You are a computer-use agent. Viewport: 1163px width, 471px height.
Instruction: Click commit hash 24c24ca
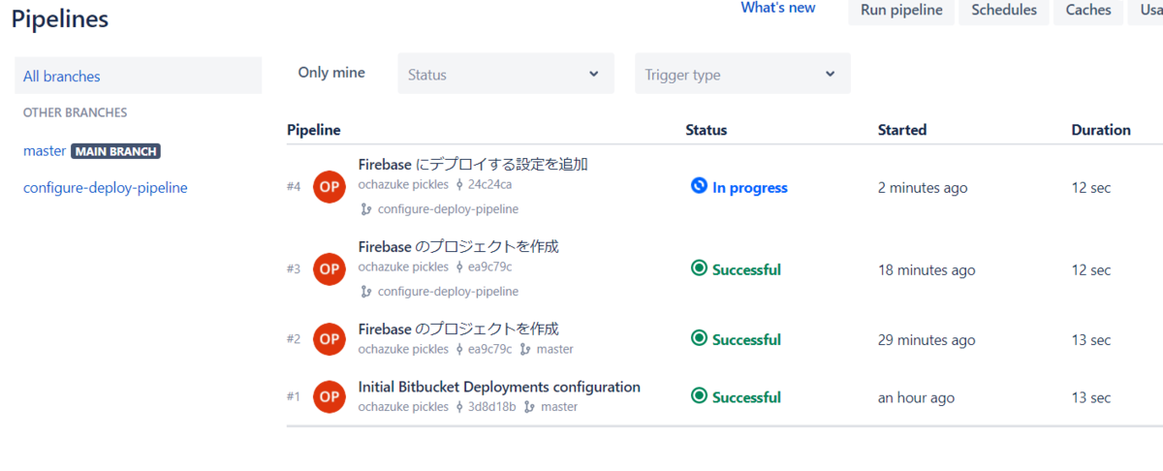[x=490, y=184]
